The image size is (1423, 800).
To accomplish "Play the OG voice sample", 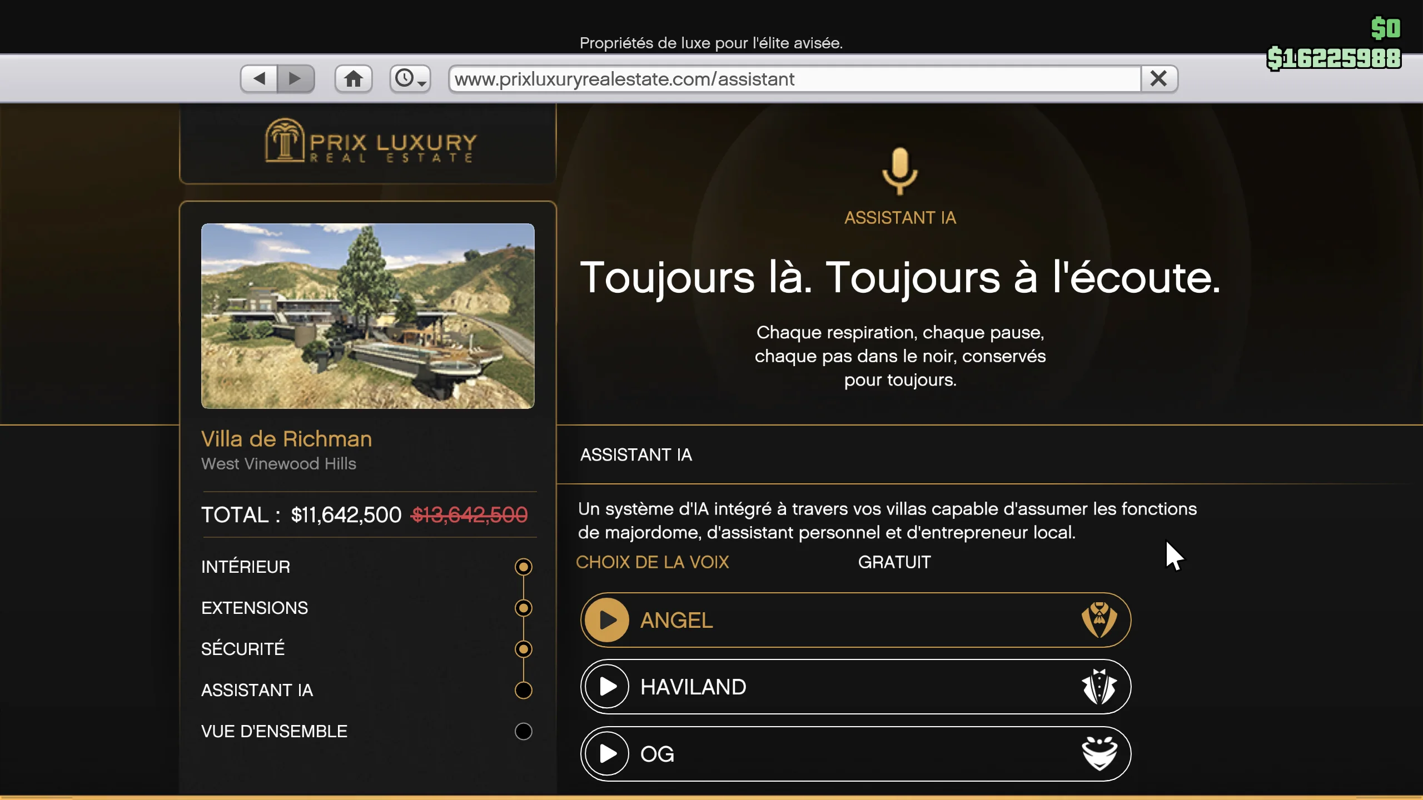I will pos(607,754).
